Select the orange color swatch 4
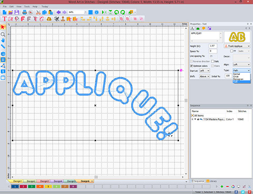The width and height of the screenshot is (253, 194). click(x=40, y=187)
